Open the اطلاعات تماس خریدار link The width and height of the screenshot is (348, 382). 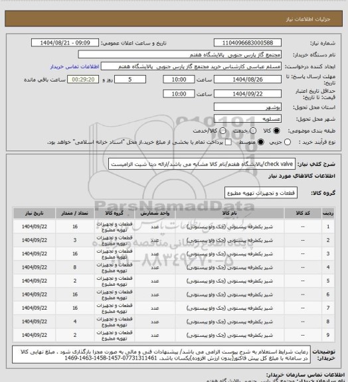click(x=74, y=66)
